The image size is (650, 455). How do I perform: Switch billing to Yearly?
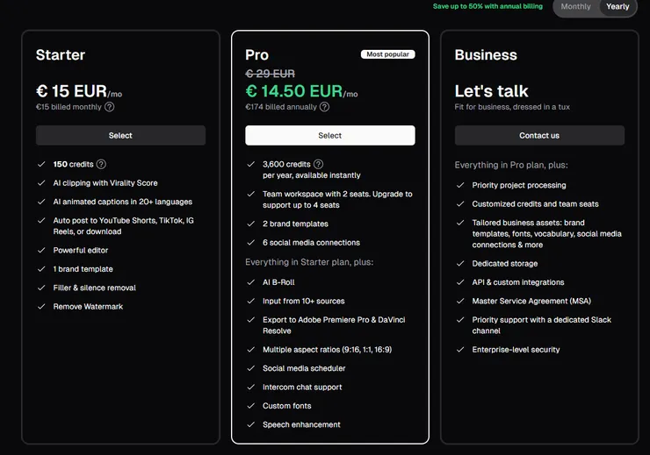[x=617, y=7]
